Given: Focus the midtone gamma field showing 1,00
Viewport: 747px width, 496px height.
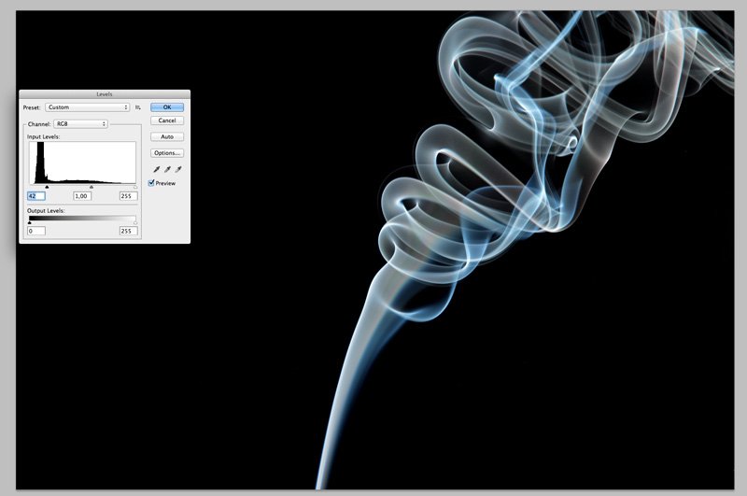Looking at the screenshot, I should coord(82,196).
